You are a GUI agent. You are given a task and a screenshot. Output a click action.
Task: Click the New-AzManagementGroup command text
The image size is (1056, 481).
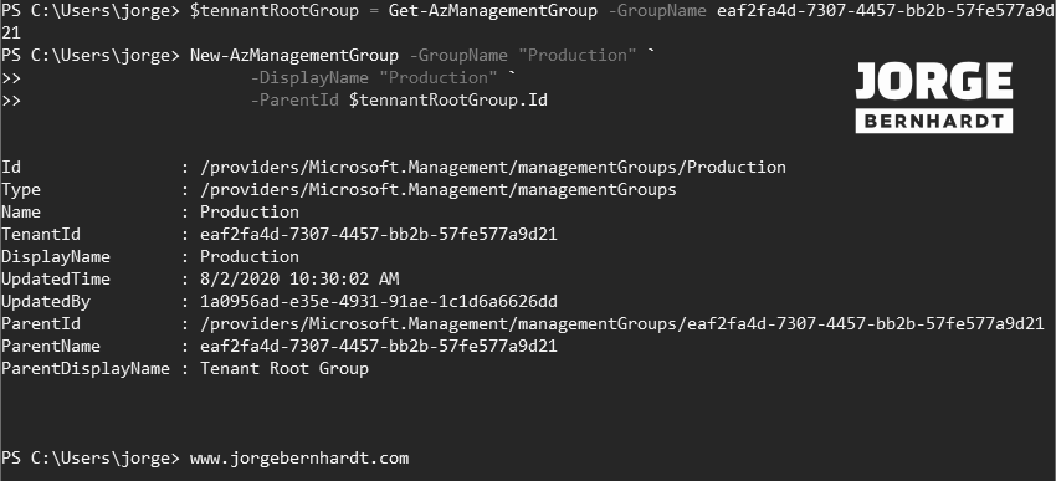pyautogui.click(x=294, y=55)
